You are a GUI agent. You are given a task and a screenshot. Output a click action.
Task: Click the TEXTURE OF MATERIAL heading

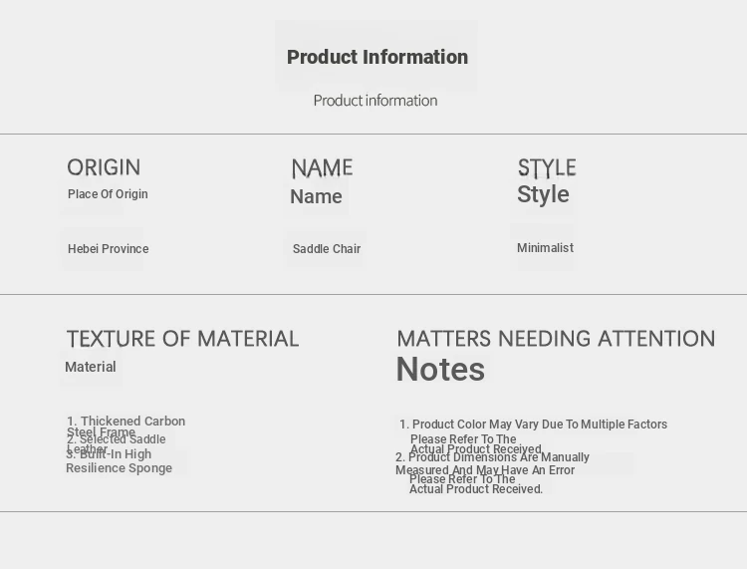click(182, 339)
